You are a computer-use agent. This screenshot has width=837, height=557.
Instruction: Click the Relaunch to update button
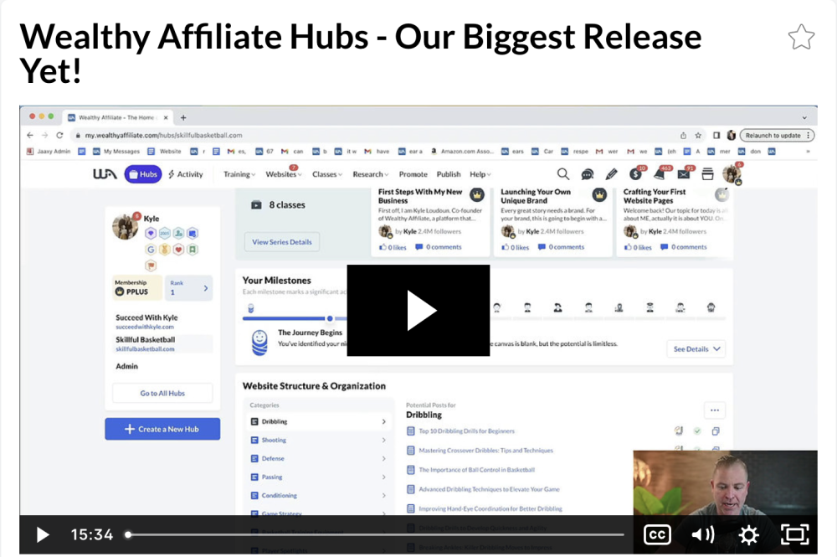pos(777,136)
